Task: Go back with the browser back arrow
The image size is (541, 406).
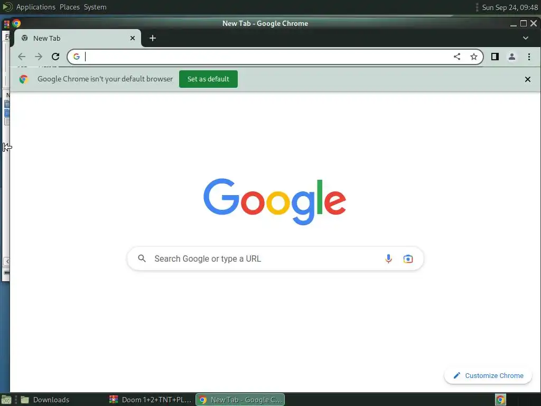Action: [x=22, y=57]
